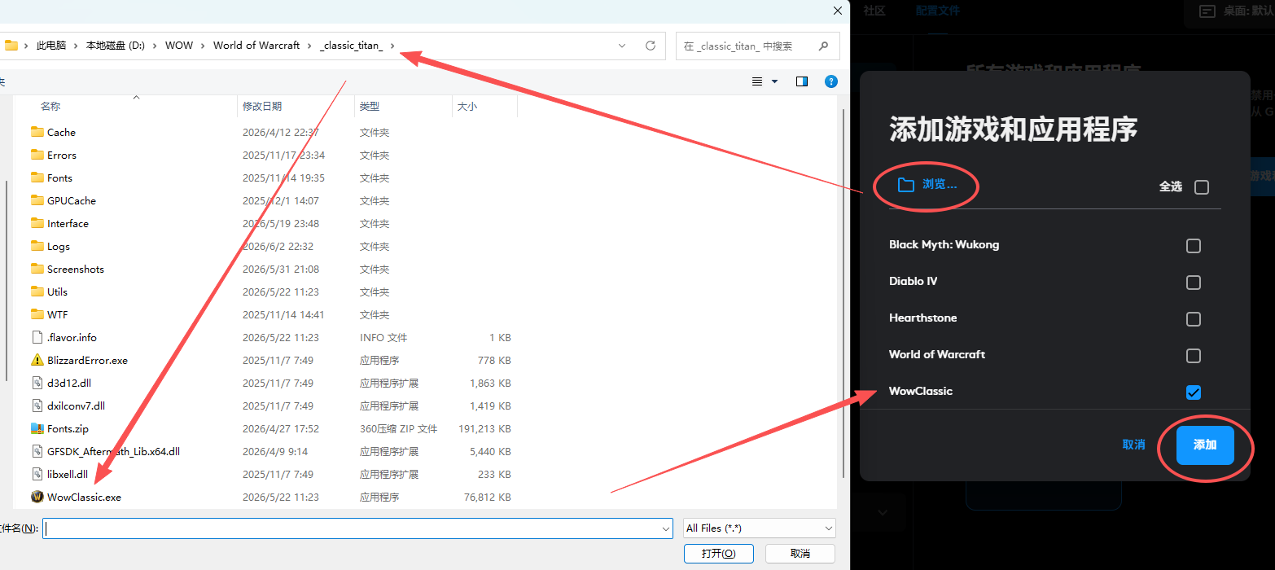The height and width of the screenshot is (570, 1275).
Task: Expand chevron after _classic_titan_ breadcrumb
Action: tap(392, 46)
